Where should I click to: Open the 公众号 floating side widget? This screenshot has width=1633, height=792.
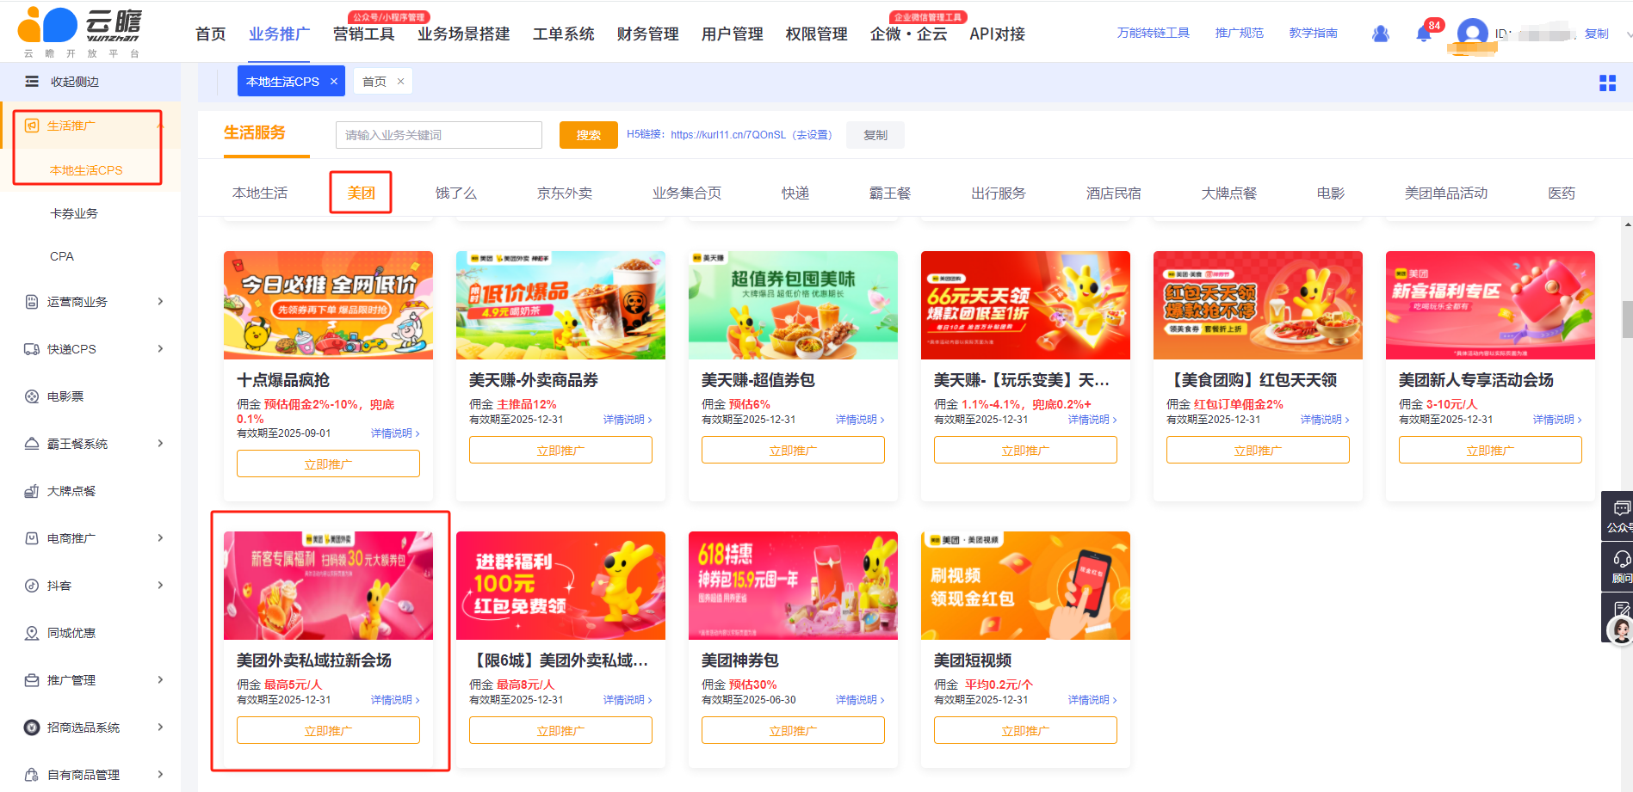coord(1618,516)
